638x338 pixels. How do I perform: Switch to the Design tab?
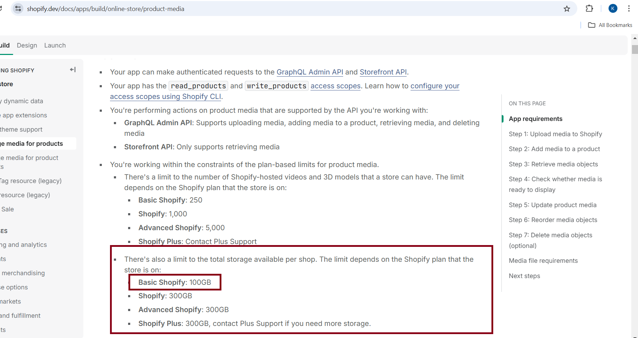[27, 45]
